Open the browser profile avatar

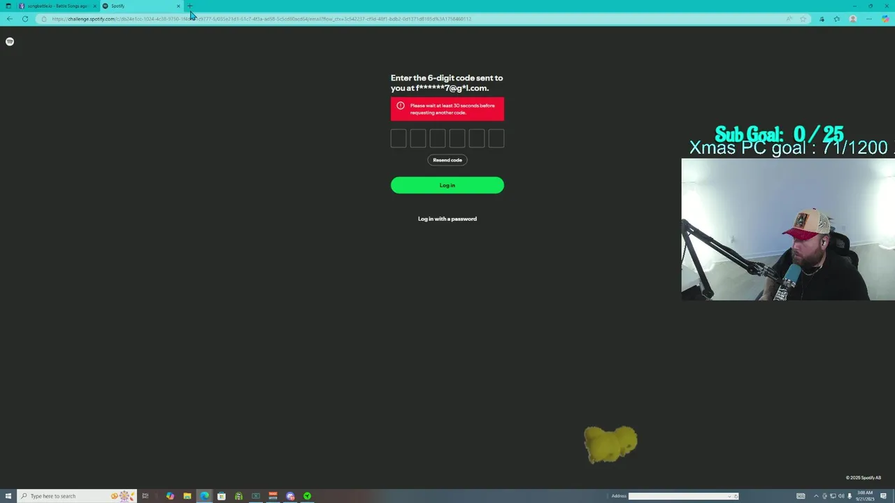(852, 19)
